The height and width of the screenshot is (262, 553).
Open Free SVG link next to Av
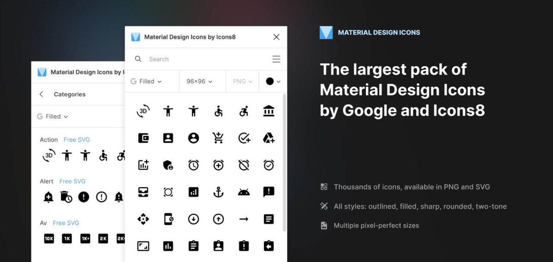coord(66,222)
